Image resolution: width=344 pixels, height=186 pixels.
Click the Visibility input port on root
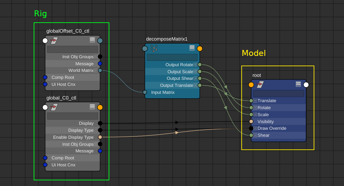251,121
